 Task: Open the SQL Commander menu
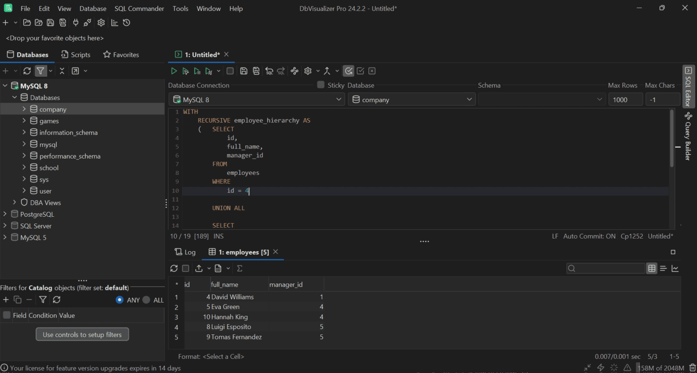pos(139,8)
